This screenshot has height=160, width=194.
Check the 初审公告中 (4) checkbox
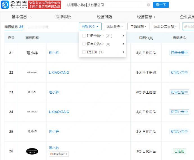click(84, 44)
